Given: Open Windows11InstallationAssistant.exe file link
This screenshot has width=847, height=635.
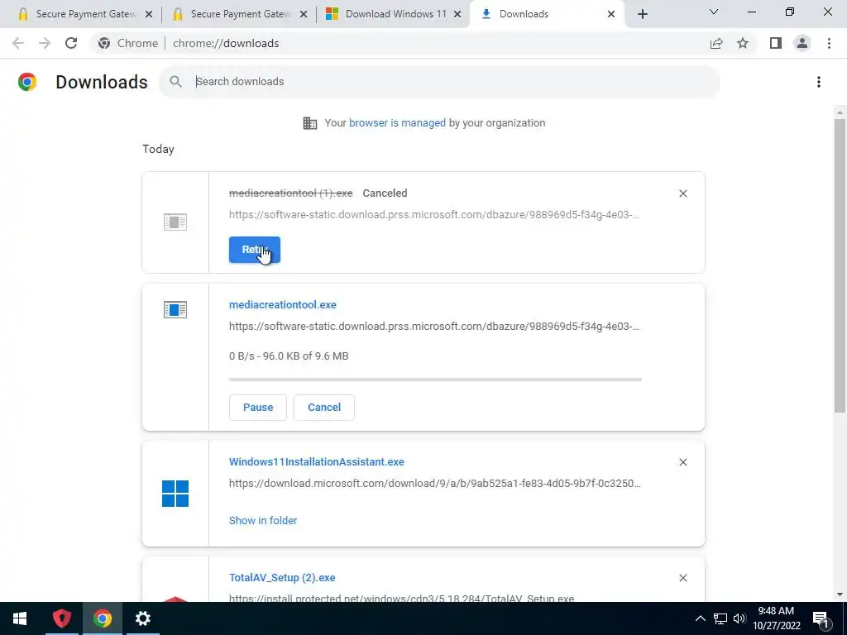Looking at the screenshot, I should click(x=317, y=461).
